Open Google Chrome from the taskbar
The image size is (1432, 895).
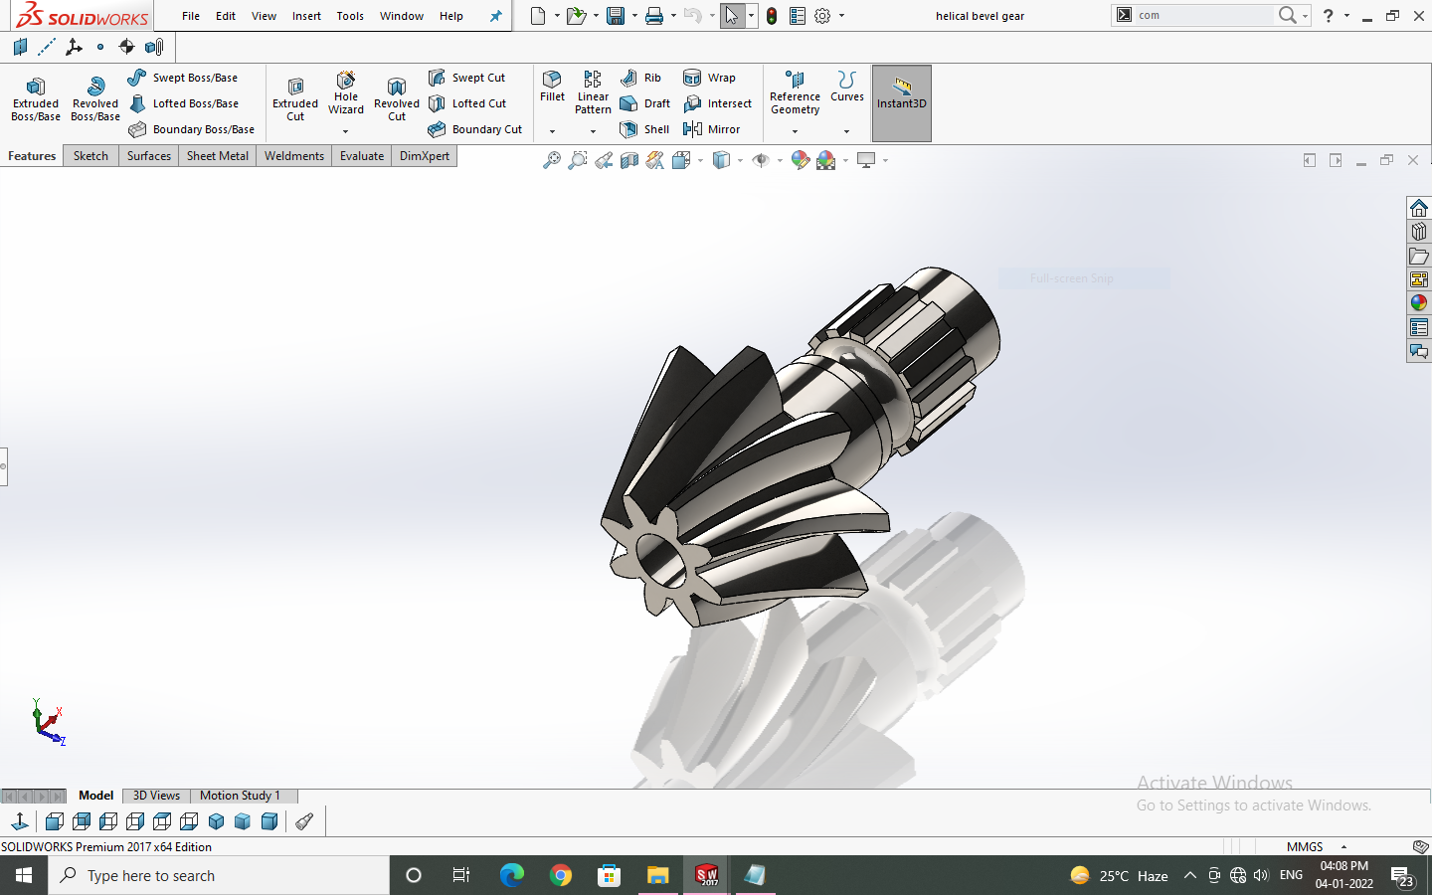click(x=561, y=876)
